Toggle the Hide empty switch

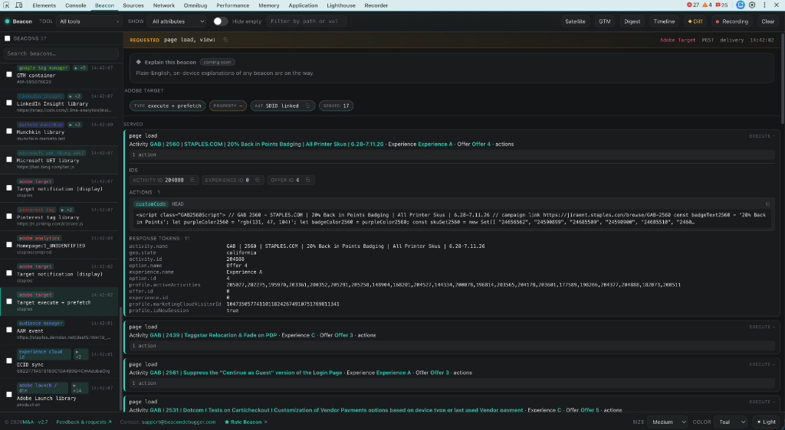(x=220, y=21)
